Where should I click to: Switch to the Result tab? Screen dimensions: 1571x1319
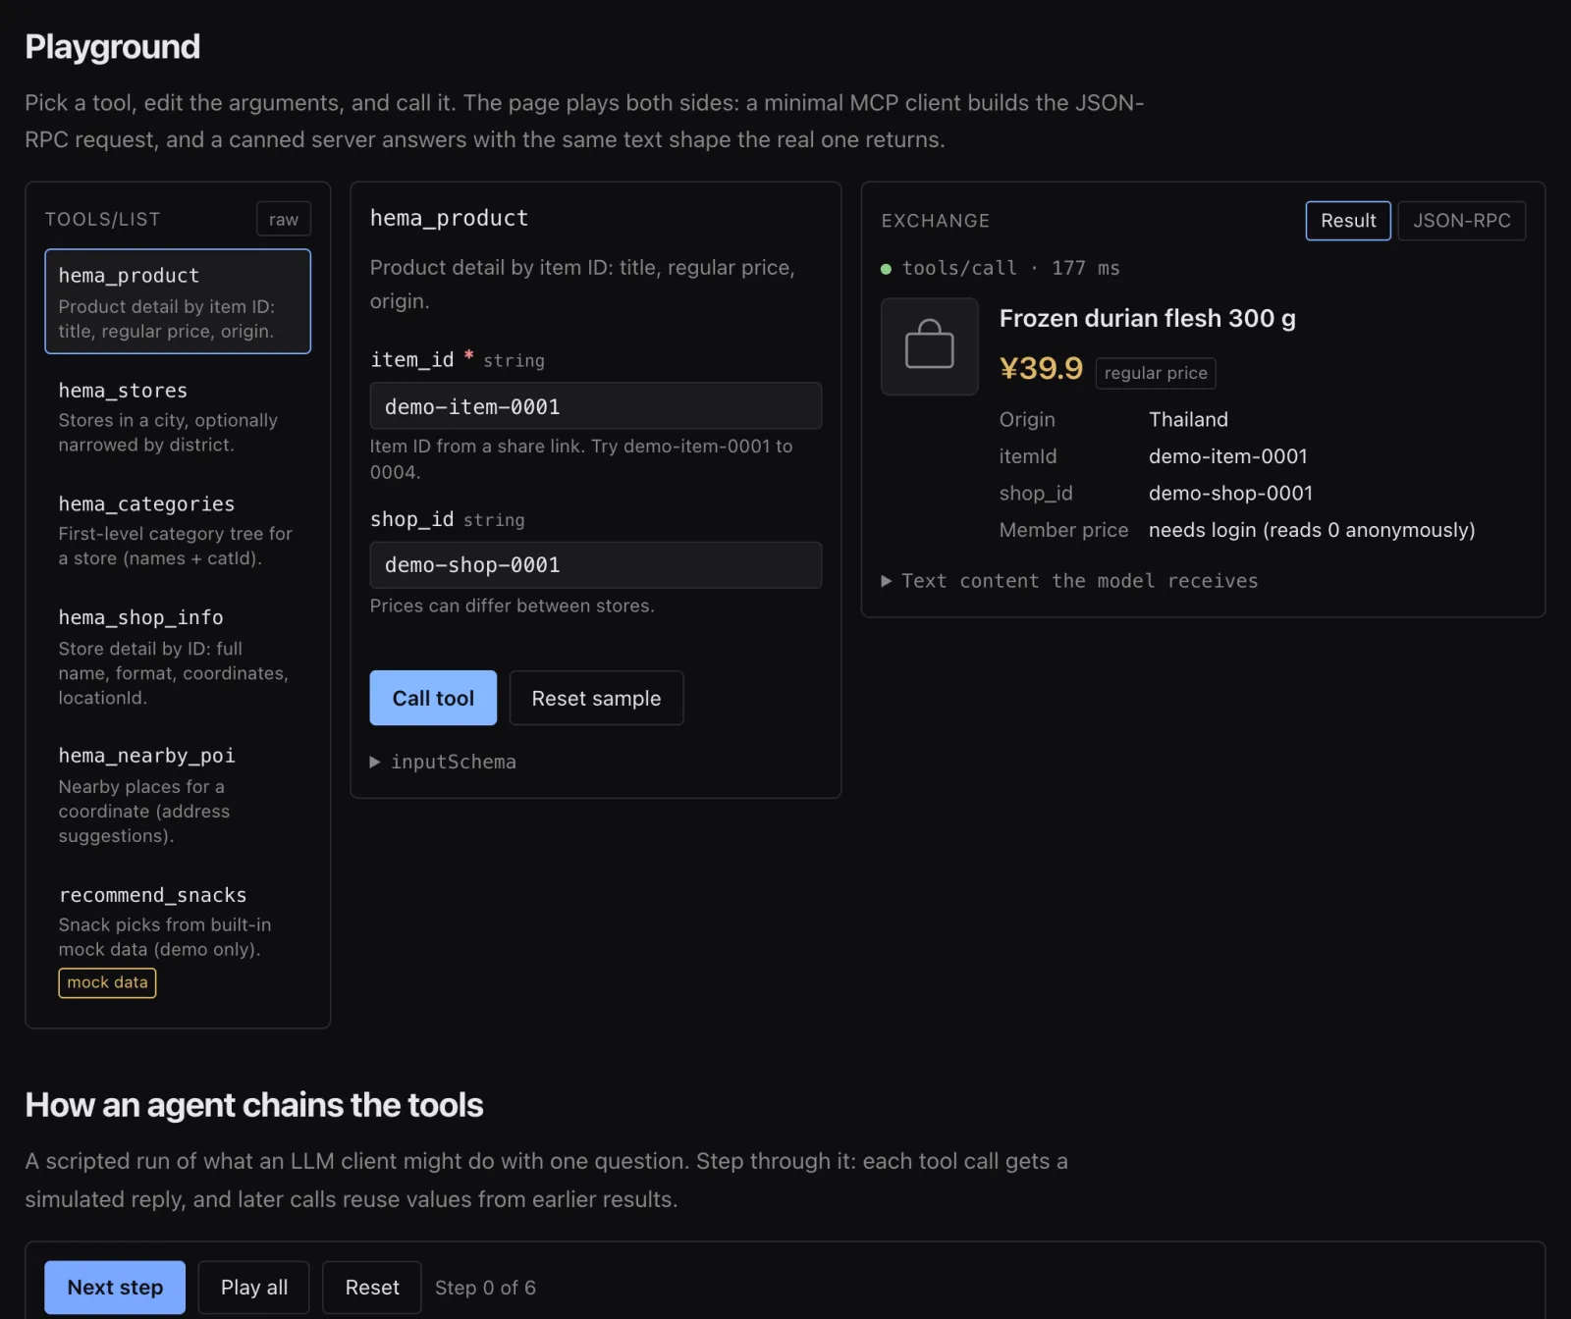1348,221
